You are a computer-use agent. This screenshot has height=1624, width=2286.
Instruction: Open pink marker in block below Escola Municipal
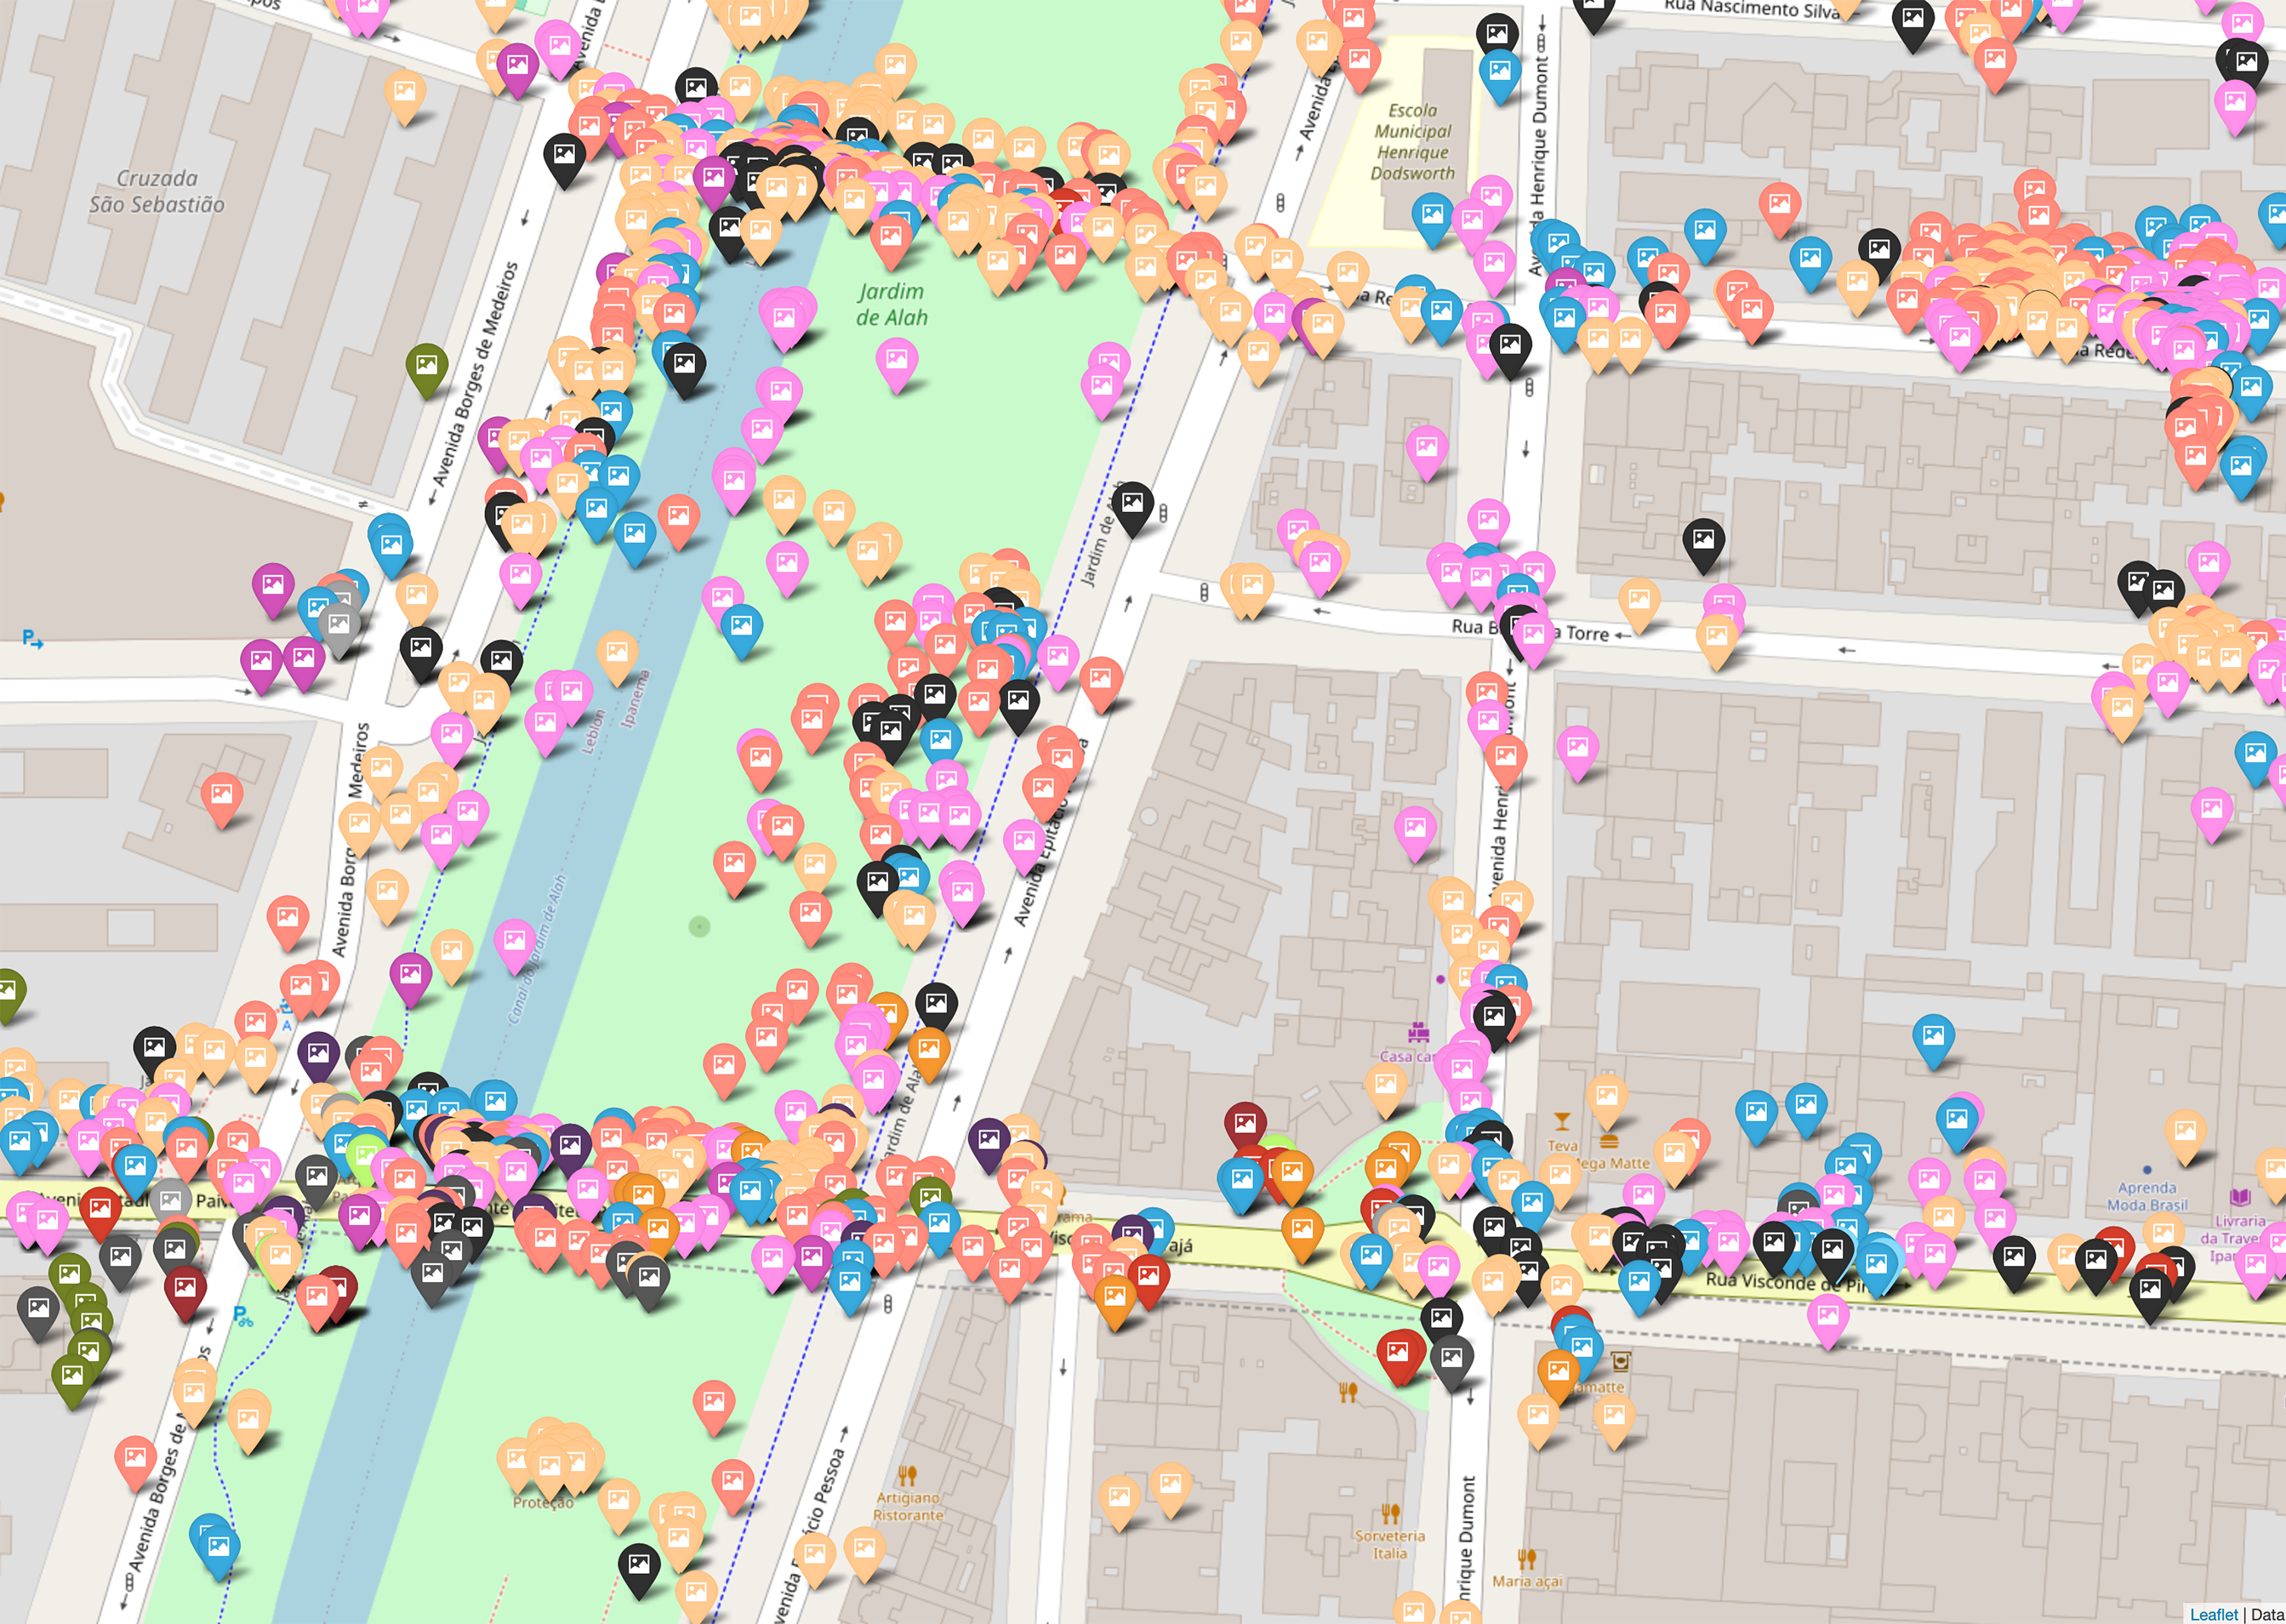pyautogui.click(x=1426, y=448)
